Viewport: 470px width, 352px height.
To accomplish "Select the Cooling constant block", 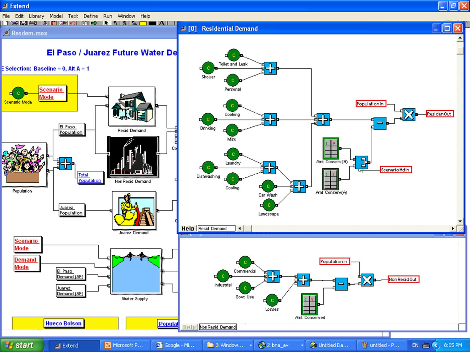I will tap(233, 179).
